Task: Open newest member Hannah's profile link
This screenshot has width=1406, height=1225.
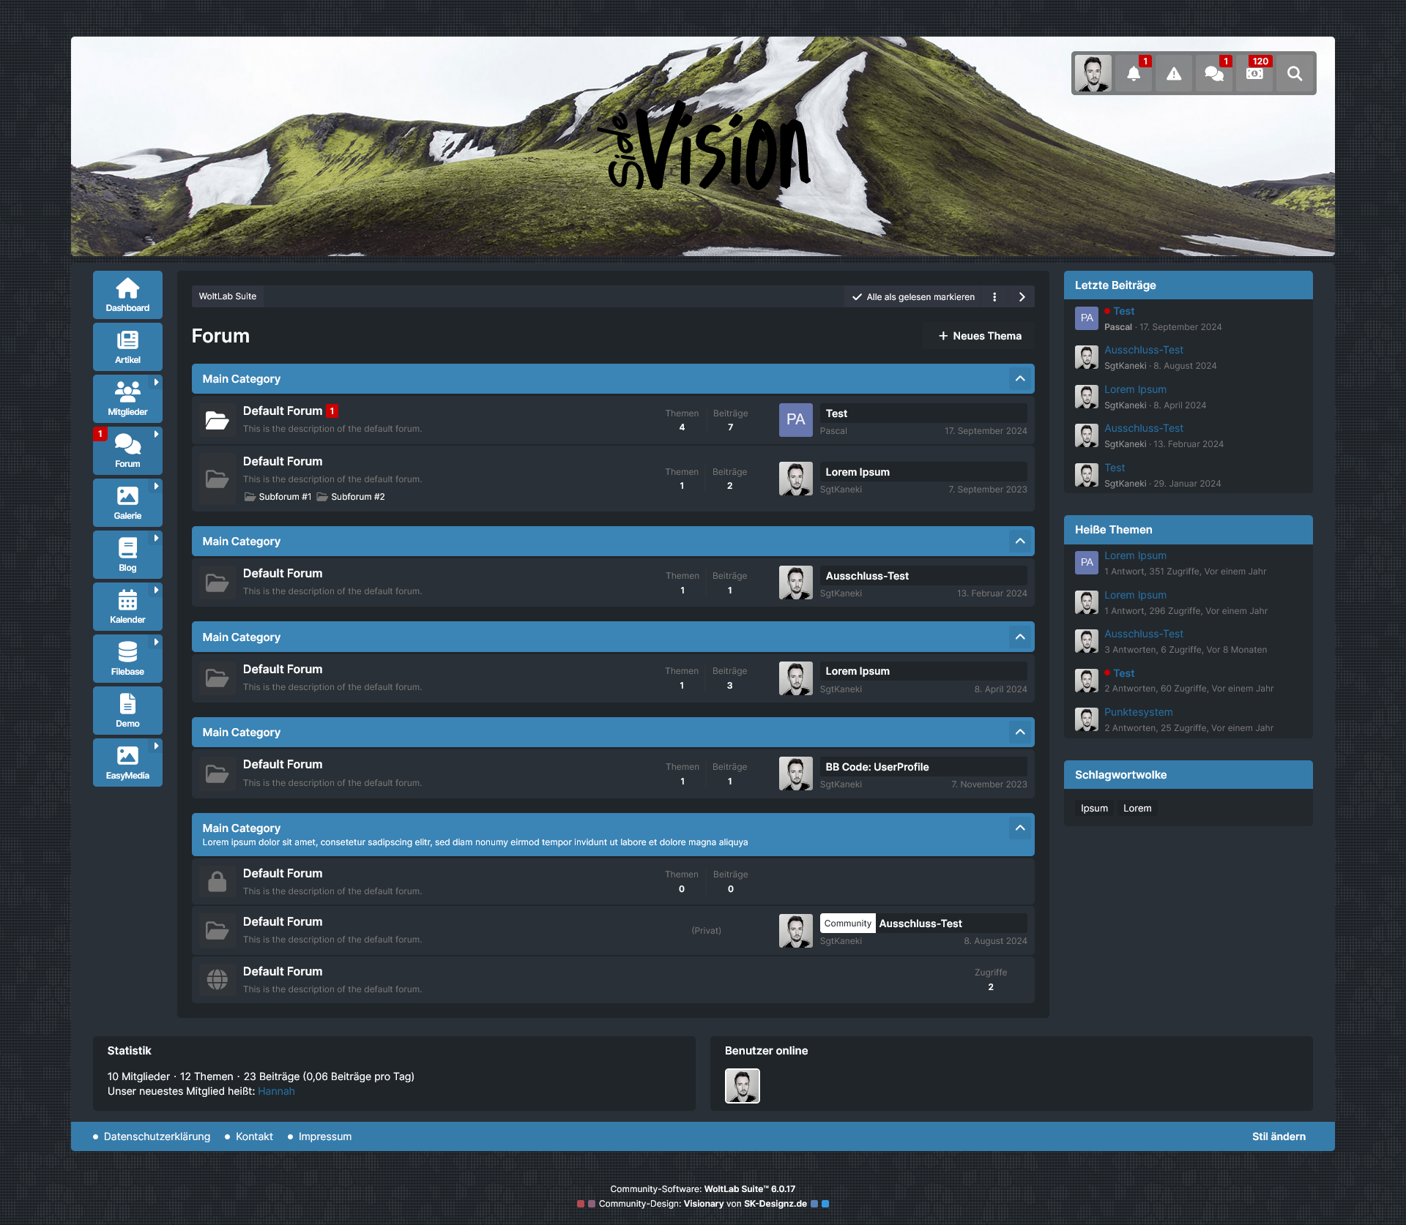Action: pos(276,1091)
